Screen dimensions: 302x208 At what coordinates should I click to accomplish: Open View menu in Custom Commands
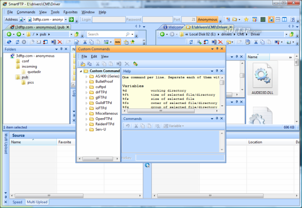(105, 56)
